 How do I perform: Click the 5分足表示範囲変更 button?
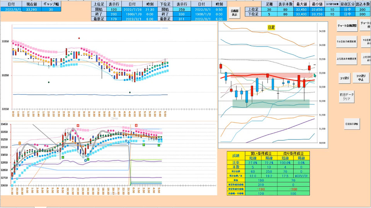click(x=346, y=42)
